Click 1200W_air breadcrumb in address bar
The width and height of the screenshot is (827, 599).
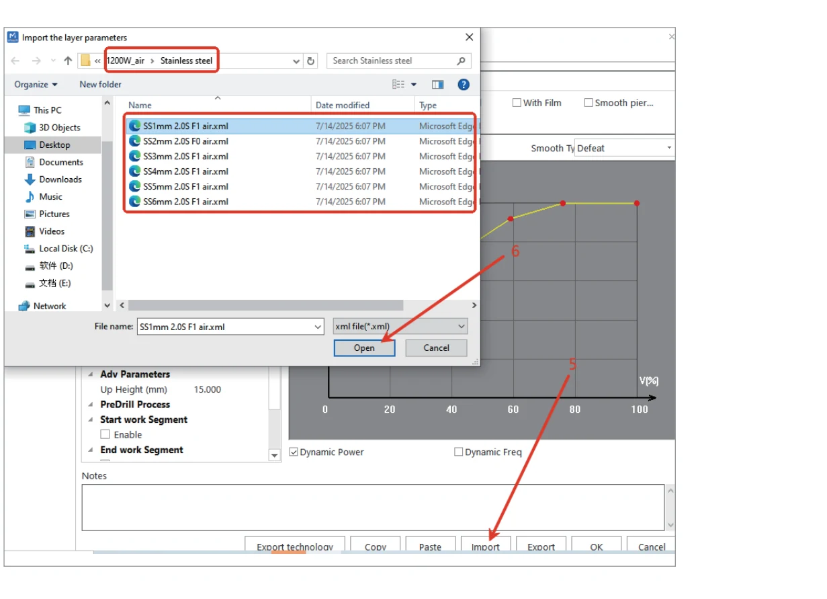tap(126, 61)
